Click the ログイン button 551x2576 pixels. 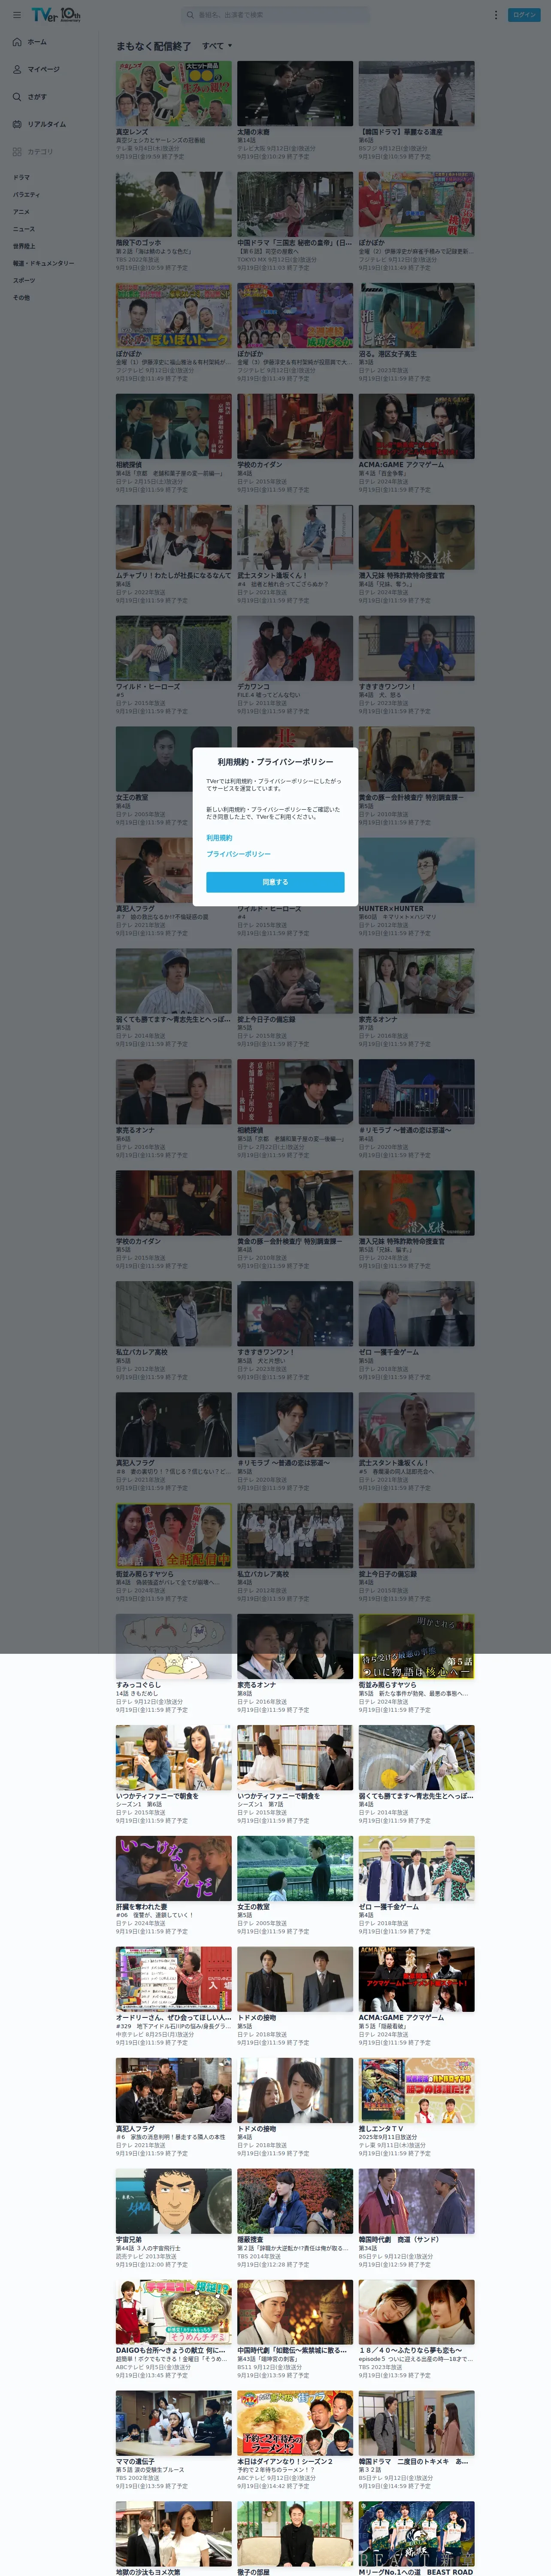524,15
